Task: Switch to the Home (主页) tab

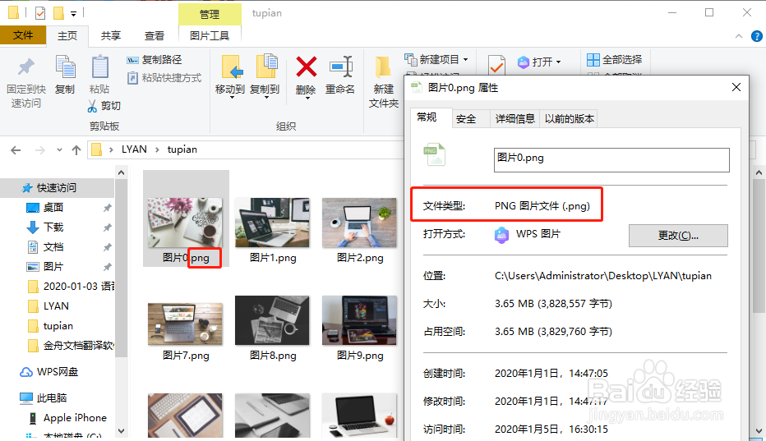Action: click(x=67, y=35)
